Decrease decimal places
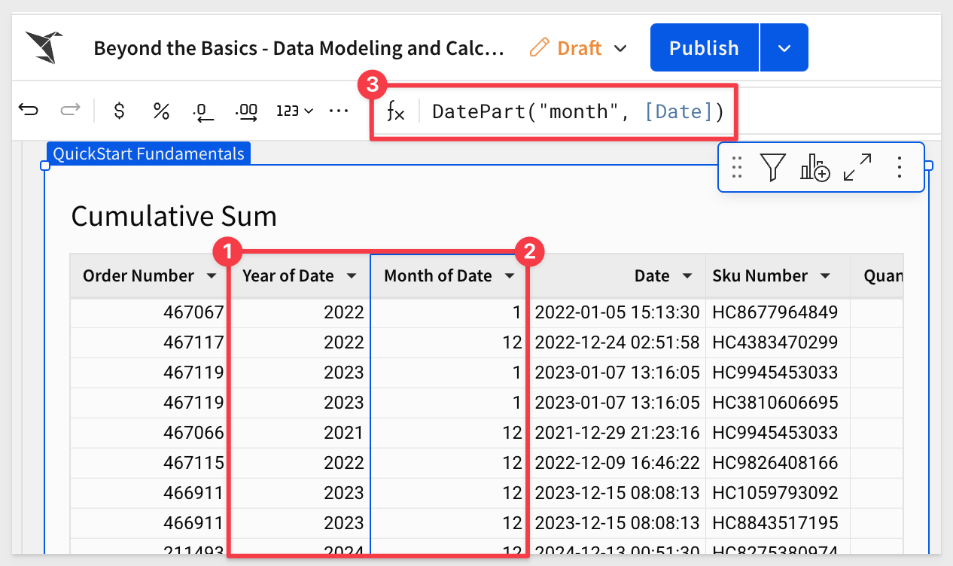Image resolution: width=953 pixels, height=566 pixels. [203, 111]
